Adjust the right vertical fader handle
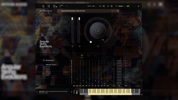Image resolution: width=178 pixels, height=100 pixels. tap(79, 19)
